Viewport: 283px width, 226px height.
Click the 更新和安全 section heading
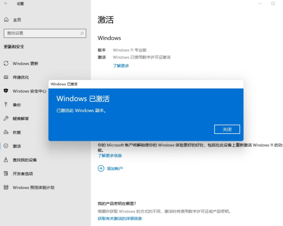coord(14,47)
